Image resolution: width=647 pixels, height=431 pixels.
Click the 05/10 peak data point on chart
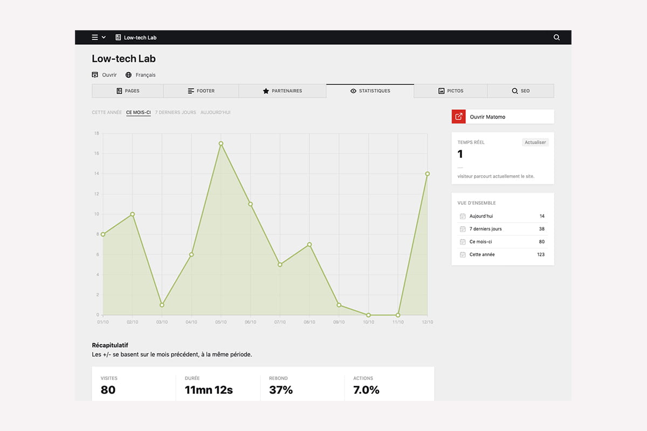point(221,144)
